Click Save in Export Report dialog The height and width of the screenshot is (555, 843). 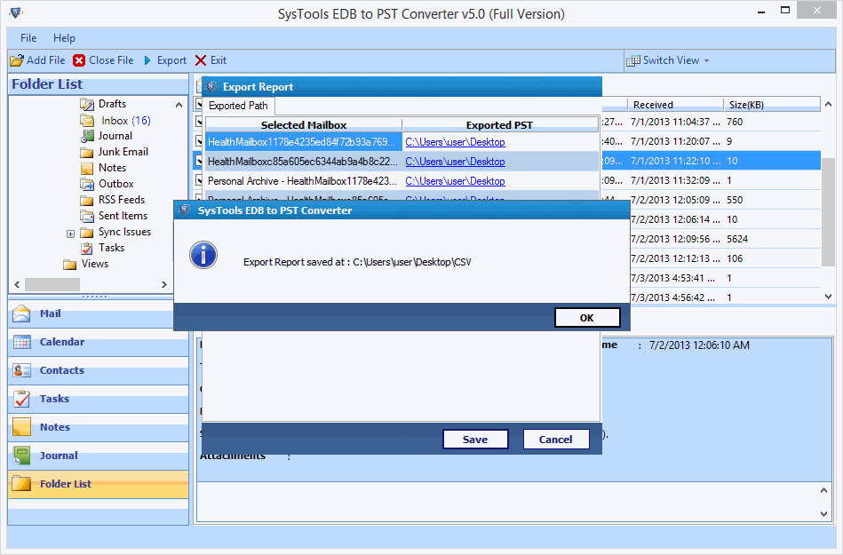pos(475,440)
